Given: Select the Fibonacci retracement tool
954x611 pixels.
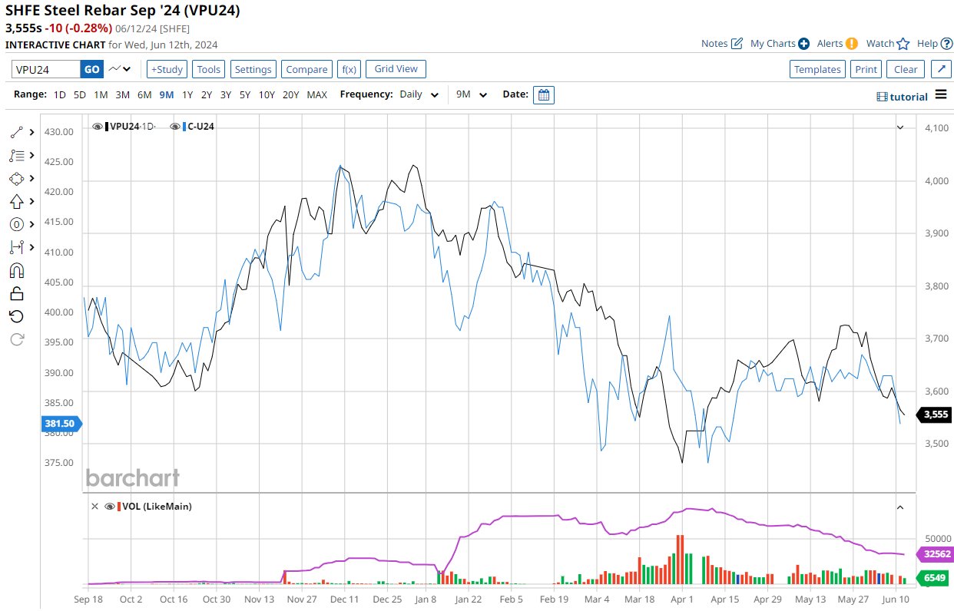Looking at the screenshot, I should pyautogui.click(x=17, y=155).
